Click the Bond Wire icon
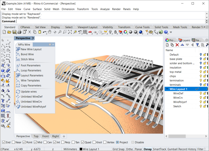Image resolution: width=209 pixels, height=151 pixels. 18,54
